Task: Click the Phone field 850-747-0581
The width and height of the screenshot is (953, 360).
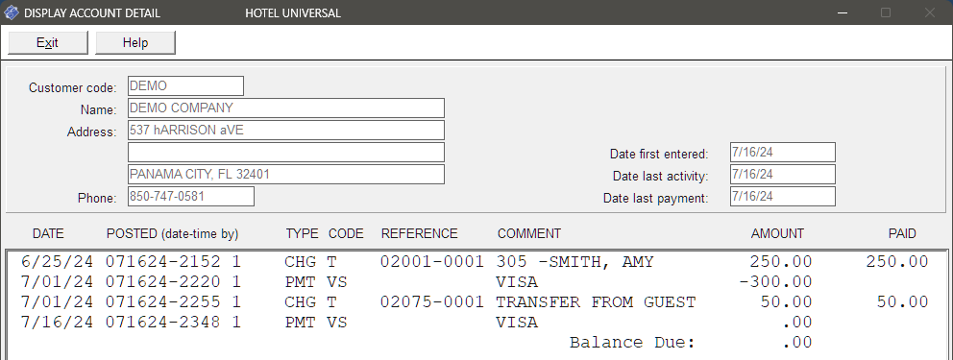Action: [191, 196]
